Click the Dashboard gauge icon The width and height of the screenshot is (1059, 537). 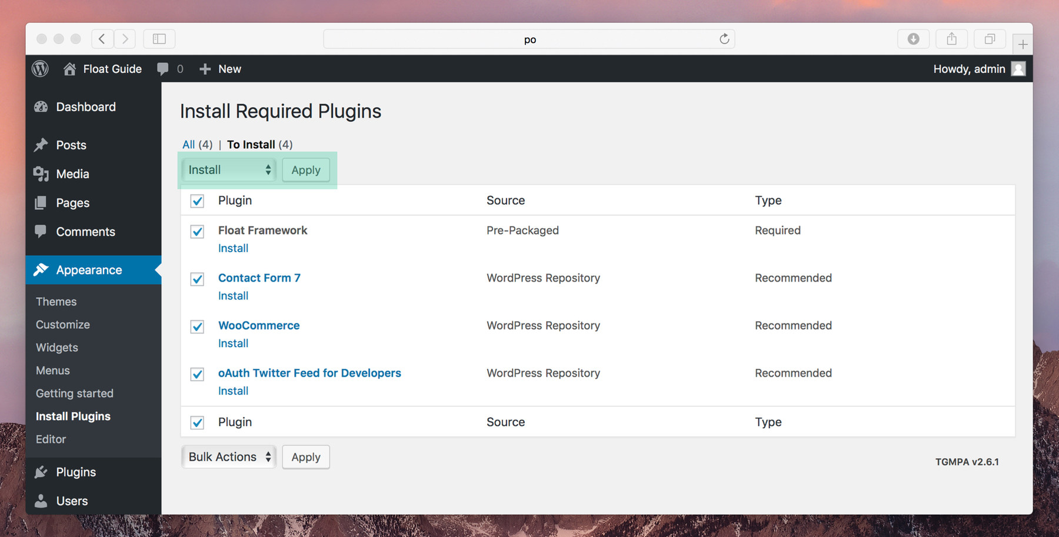coord(41,107)
